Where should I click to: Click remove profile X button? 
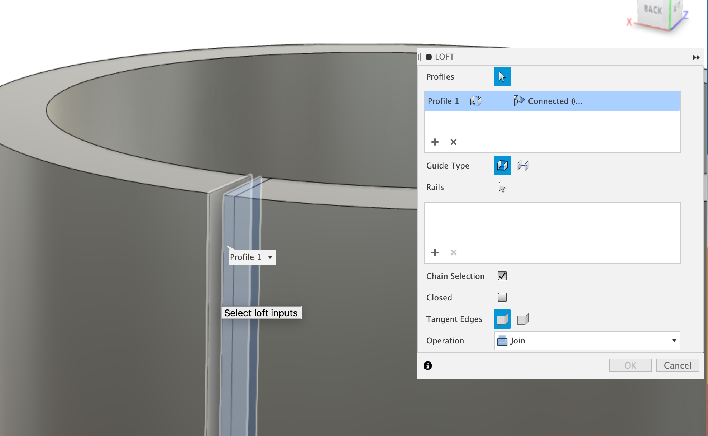point(454,142)
